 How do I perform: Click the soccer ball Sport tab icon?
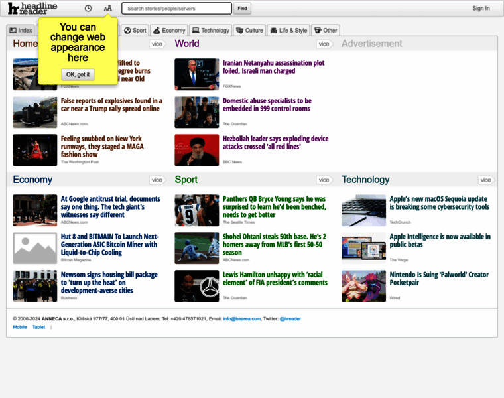pos(127,31)
